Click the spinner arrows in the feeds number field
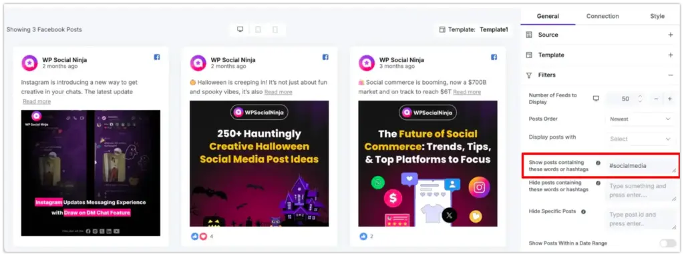Viewport: 684px width, 256px height. pos(640,99)
